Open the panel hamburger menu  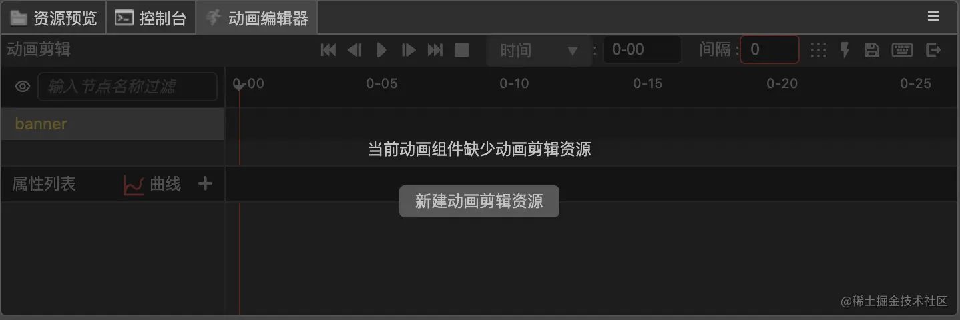933,17
